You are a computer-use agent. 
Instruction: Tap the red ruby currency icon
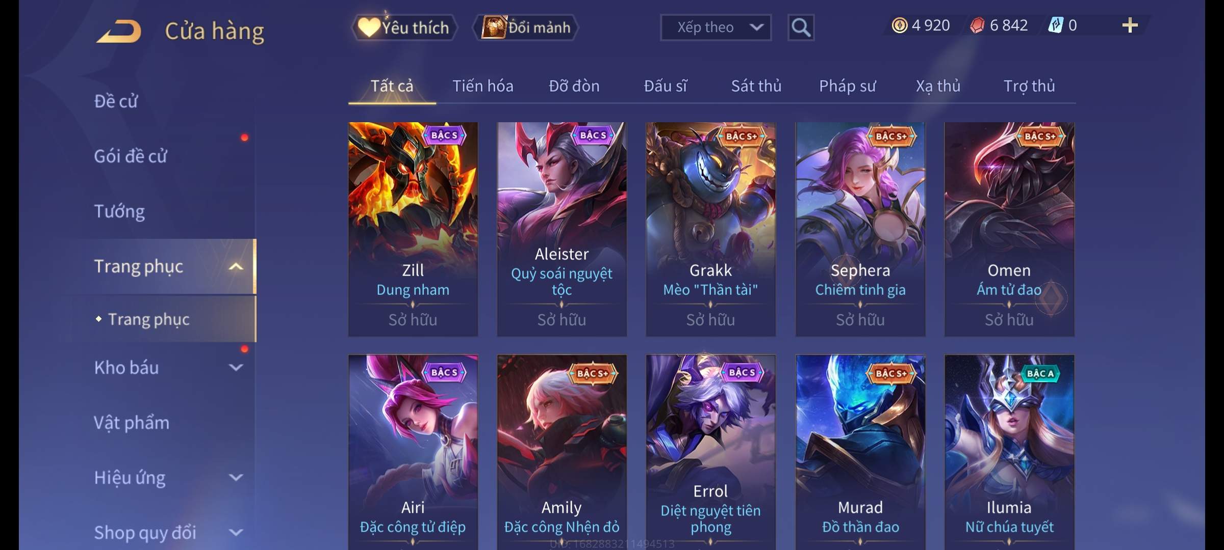977,25
